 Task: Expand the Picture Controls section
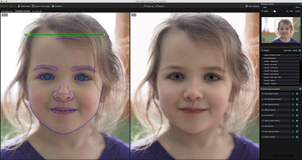click(x=263, y=137)
